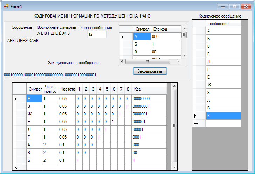Maximize the Form1 window
255x174 pixels.
[234, 7]
